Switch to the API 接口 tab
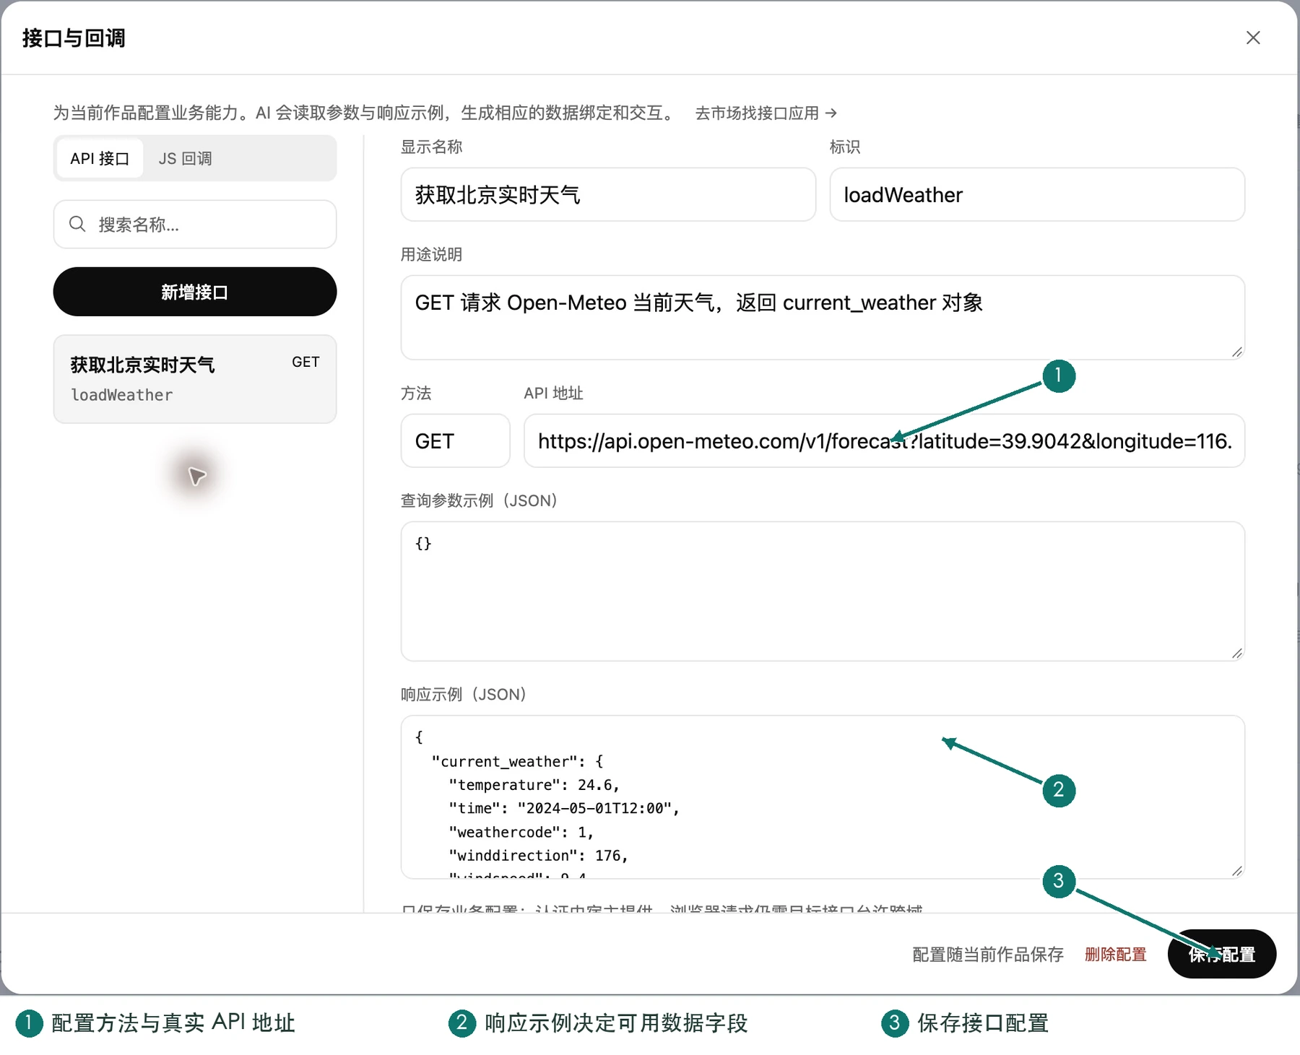Screen dimensions: 1300x1055 100,158
